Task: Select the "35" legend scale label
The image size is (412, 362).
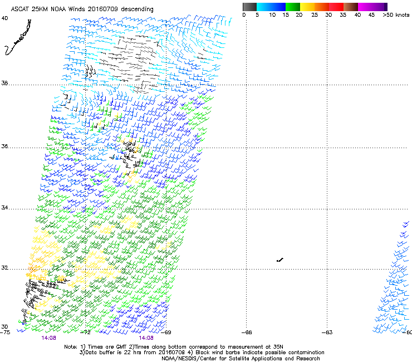Action: click(343, 15)
